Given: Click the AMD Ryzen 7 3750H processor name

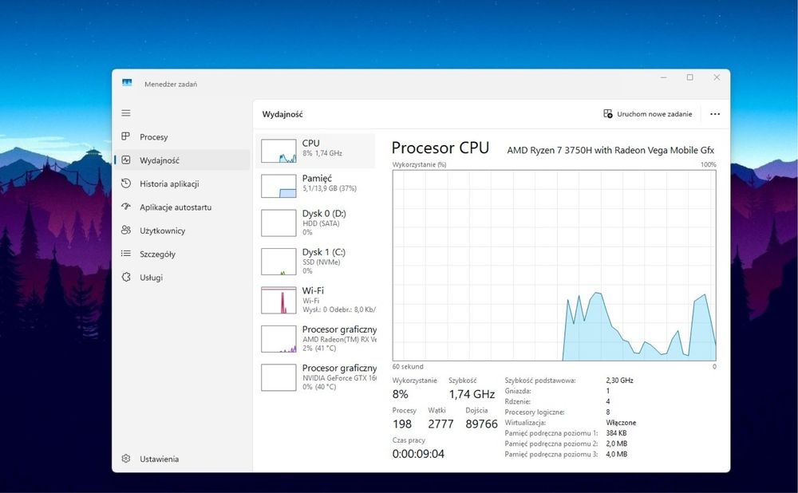Looking at the screenshot, I should (610, 150).
